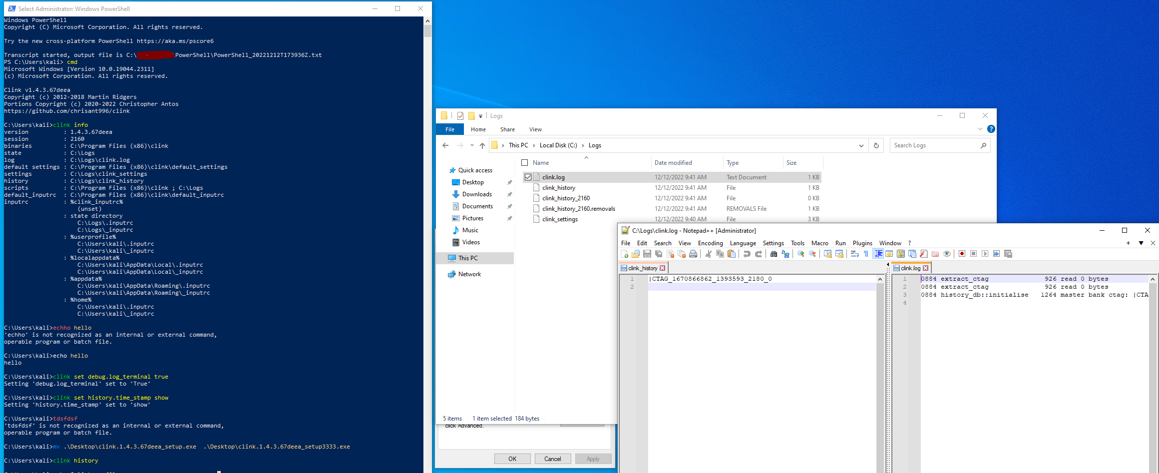The image size is (1159, 473).
Task: Start macro recording with the red record icon
Action: coord(962,254)
